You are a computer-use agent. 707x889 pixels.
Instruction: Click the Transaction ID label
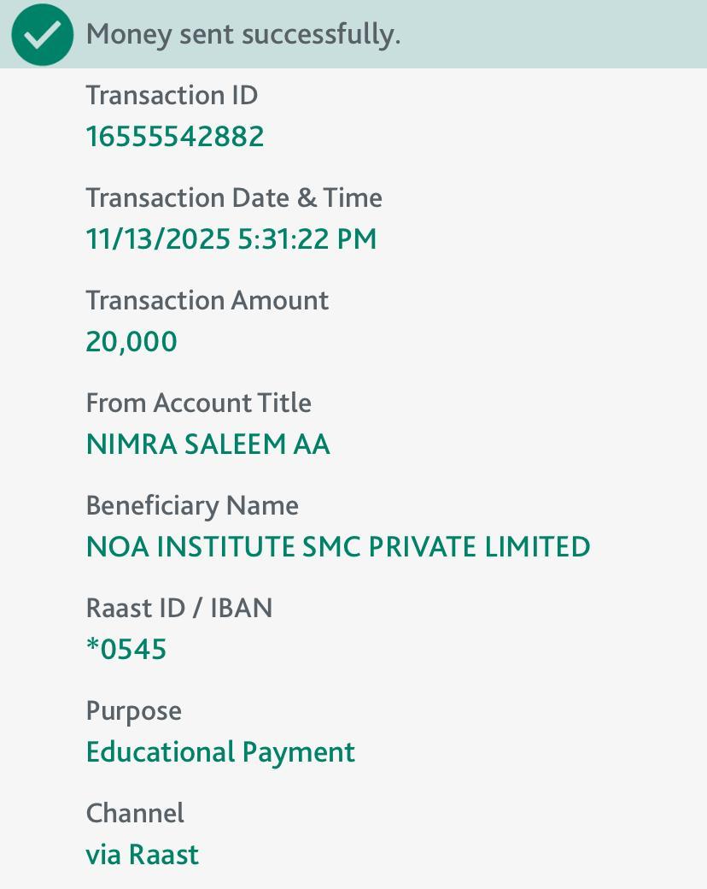(x=172, y=95)
